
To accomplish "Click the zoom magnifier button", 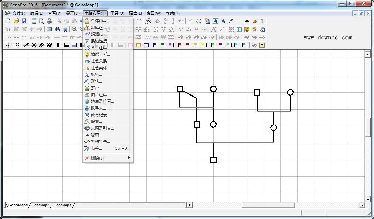I will click(74, 29).
